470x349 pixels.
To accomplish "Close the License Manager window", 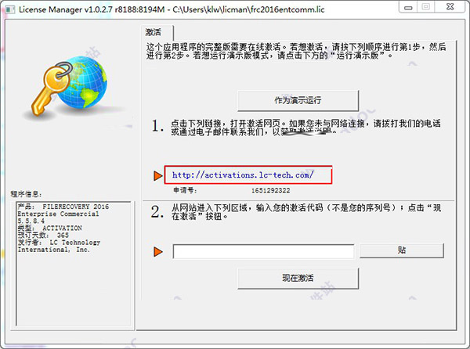I will [x=450, y=7].
